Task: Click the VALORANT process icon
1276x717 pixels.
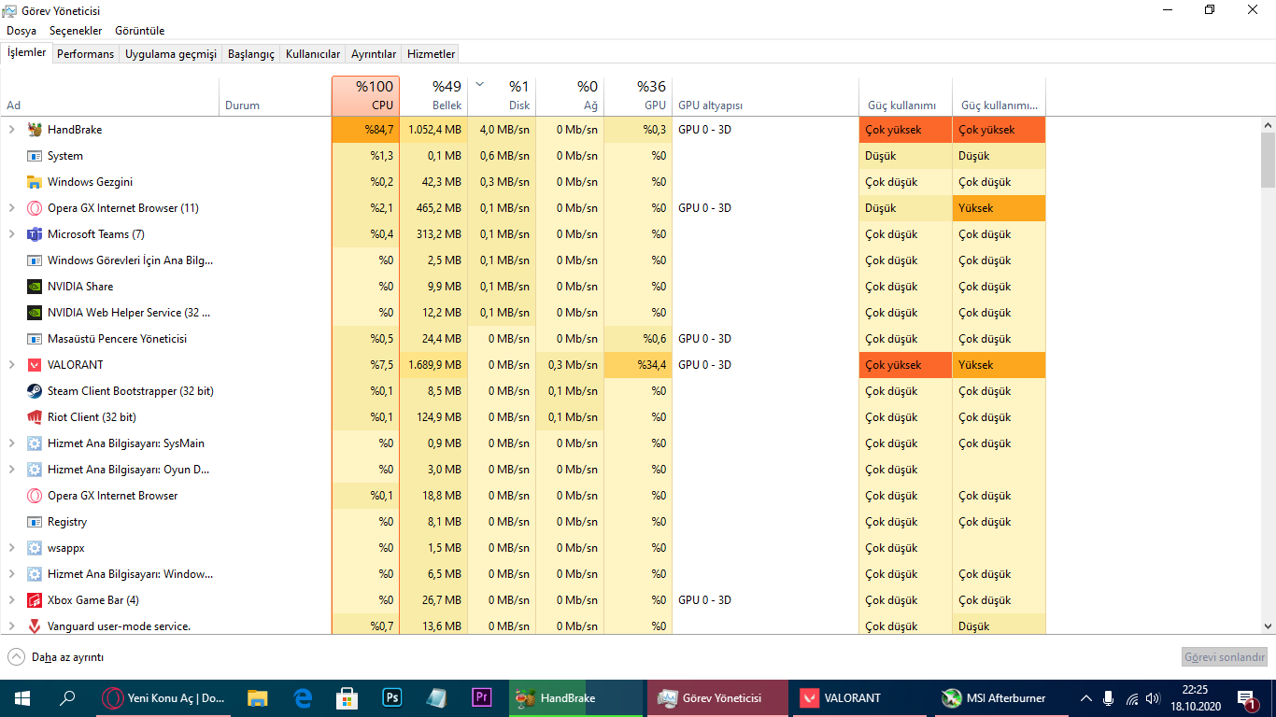Action: pos(35,365)
